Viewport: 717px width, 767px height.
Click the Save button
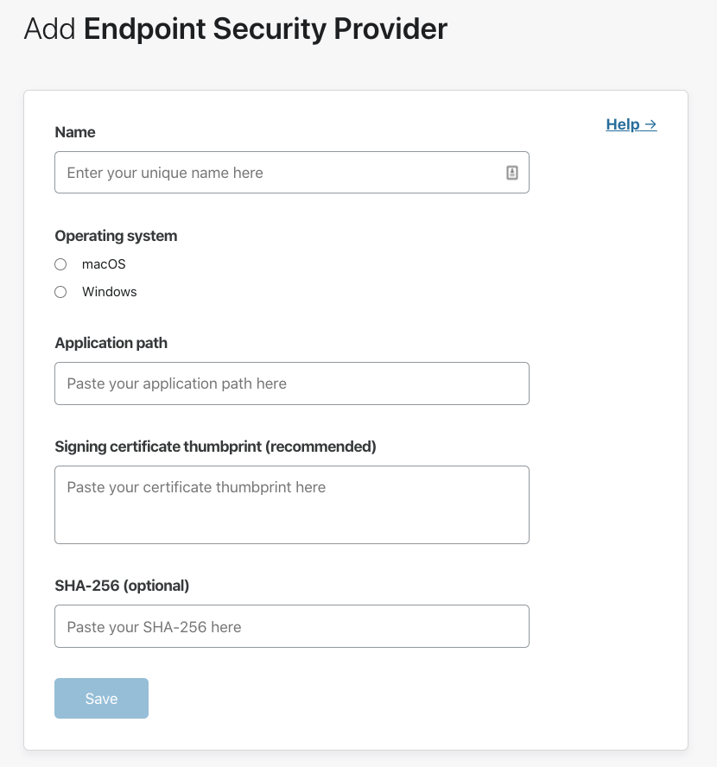(x=101, y=699)
